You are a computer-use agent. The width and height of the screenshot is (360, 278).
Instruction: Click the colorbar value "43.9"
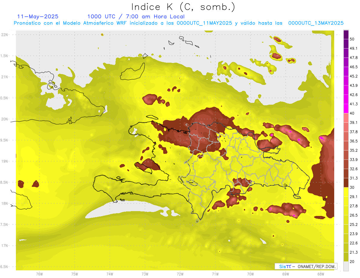354,85
